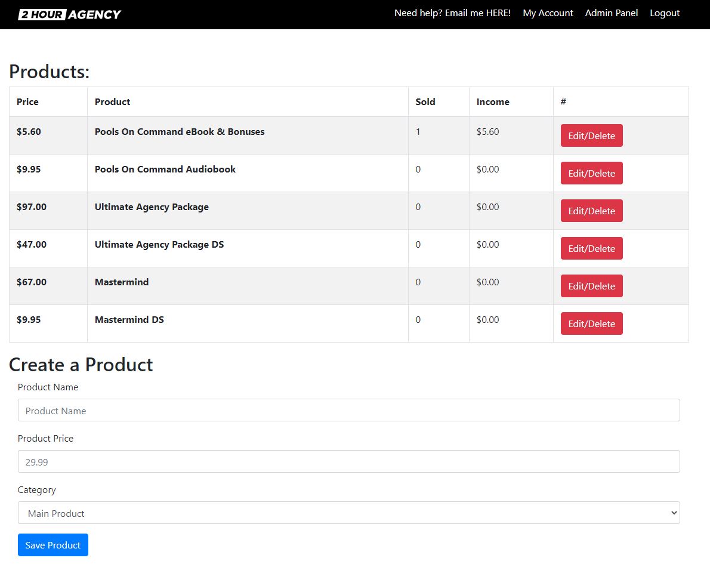The width and height of the screenshot is (710, 564).
Task: Select the Create a Product heading
Action: (x=81, y=365)
